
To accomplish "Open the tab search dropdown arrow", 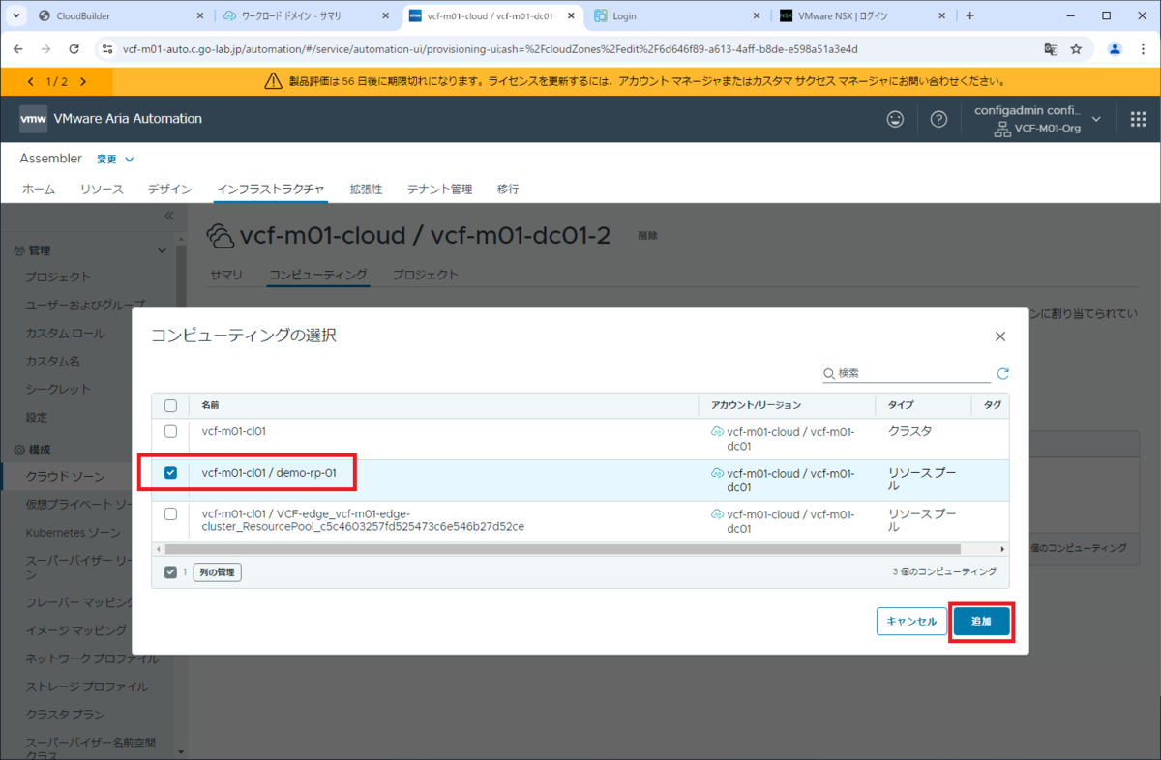I will click(x=16, y=15).
